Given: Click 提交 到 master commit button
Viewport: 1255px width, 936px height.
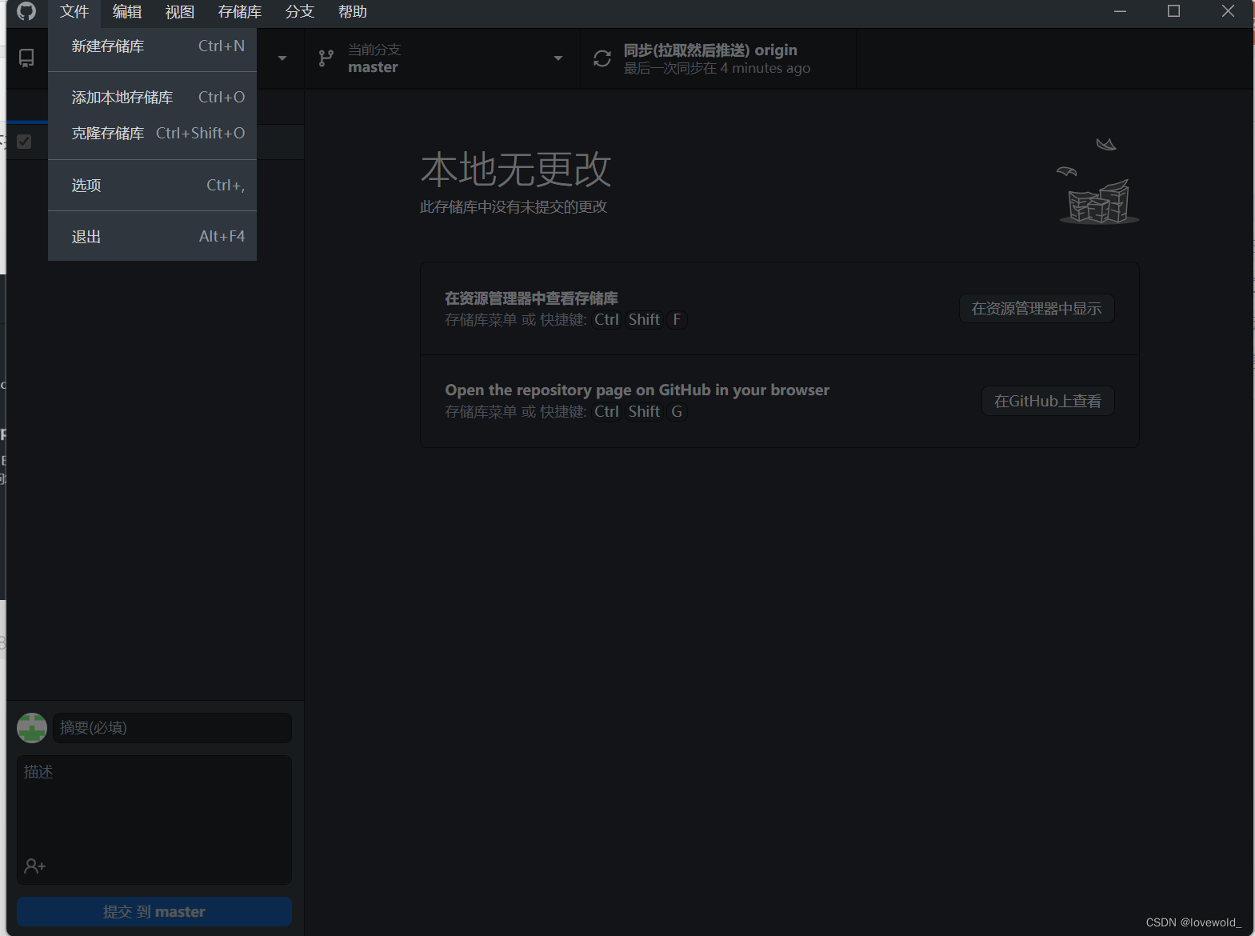Looking at the screenshot, I should (154, 912).
